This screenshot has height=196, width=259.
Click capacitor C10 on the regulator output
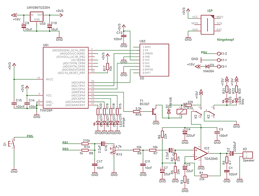pyautogui.click(x=49, y=26)
